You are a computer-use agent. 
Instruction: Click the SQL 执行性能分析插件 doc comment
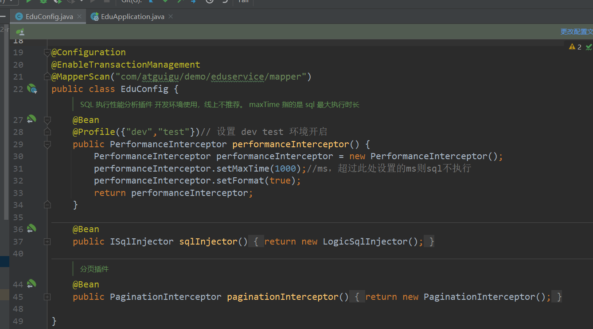(x=220, y=105)
